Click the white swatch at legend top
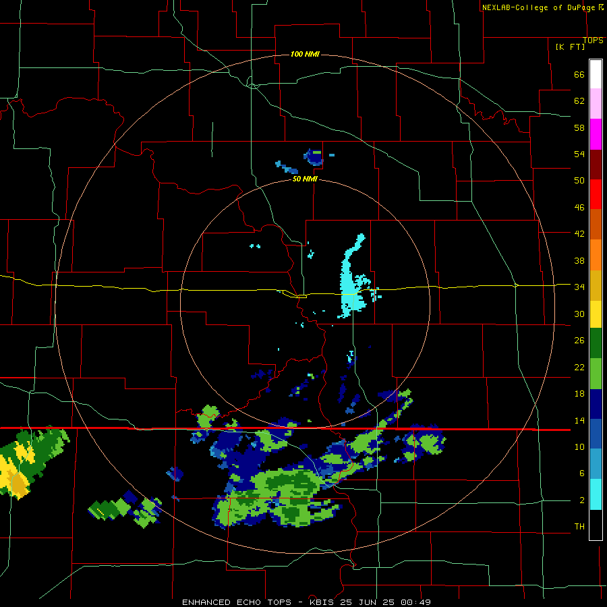Viewport: 607px width, 607px height. tap(596, 74)
